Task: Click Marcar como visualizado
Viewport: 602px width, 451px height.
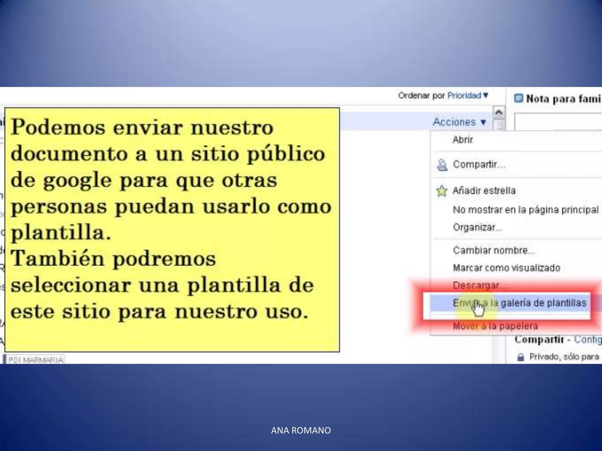Action: tap(506, 268)
